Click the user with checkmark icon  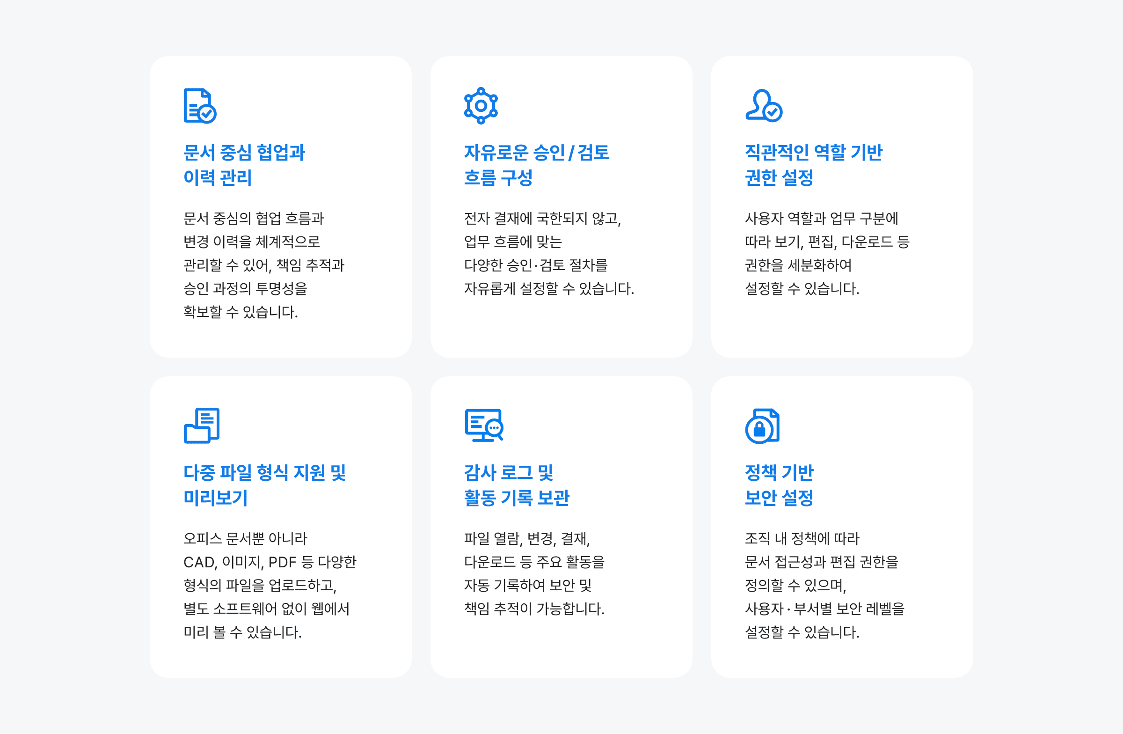click(763, 106)
